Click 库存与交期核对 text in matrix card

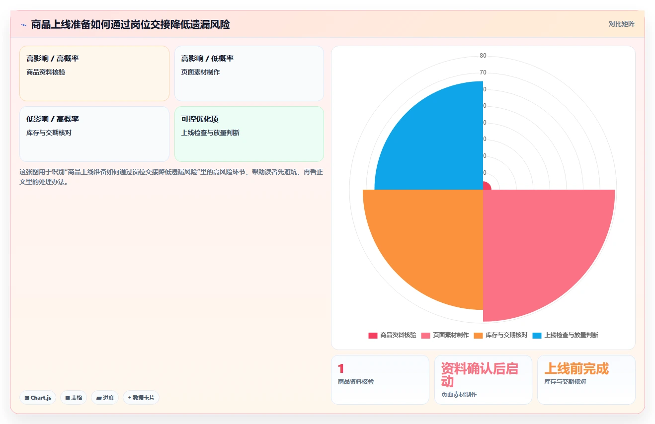click(x=49, y=133)
